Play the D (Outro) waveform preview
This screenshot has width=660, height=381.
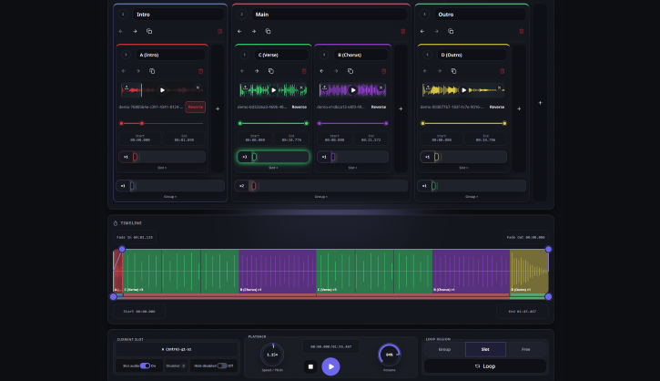pyautogui.click(x=464, y=90)
